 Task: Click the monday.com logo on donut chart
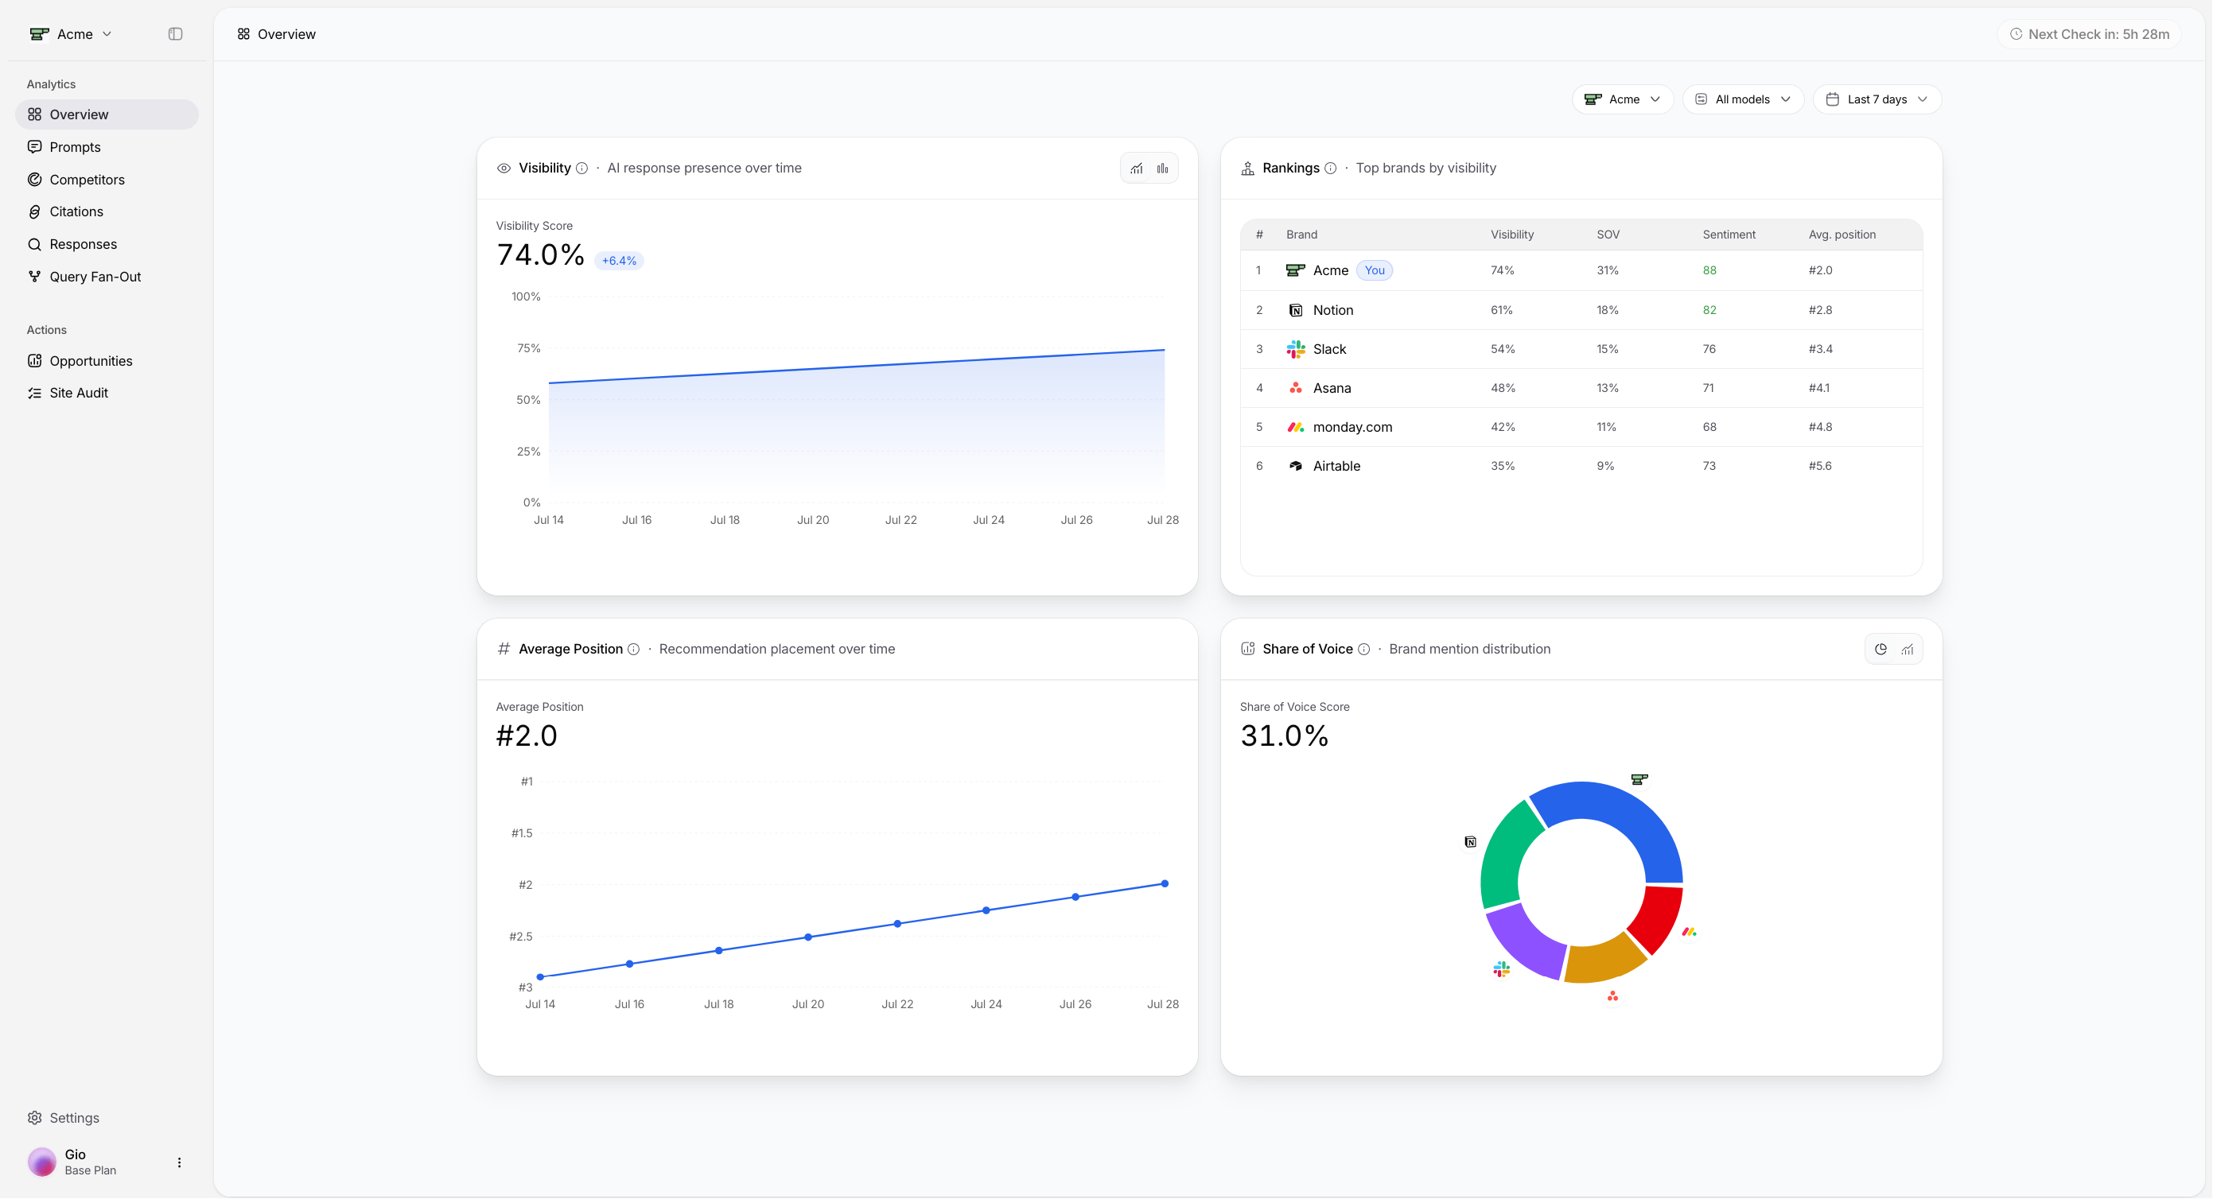pyautogui.click(x=1689, y=932)
